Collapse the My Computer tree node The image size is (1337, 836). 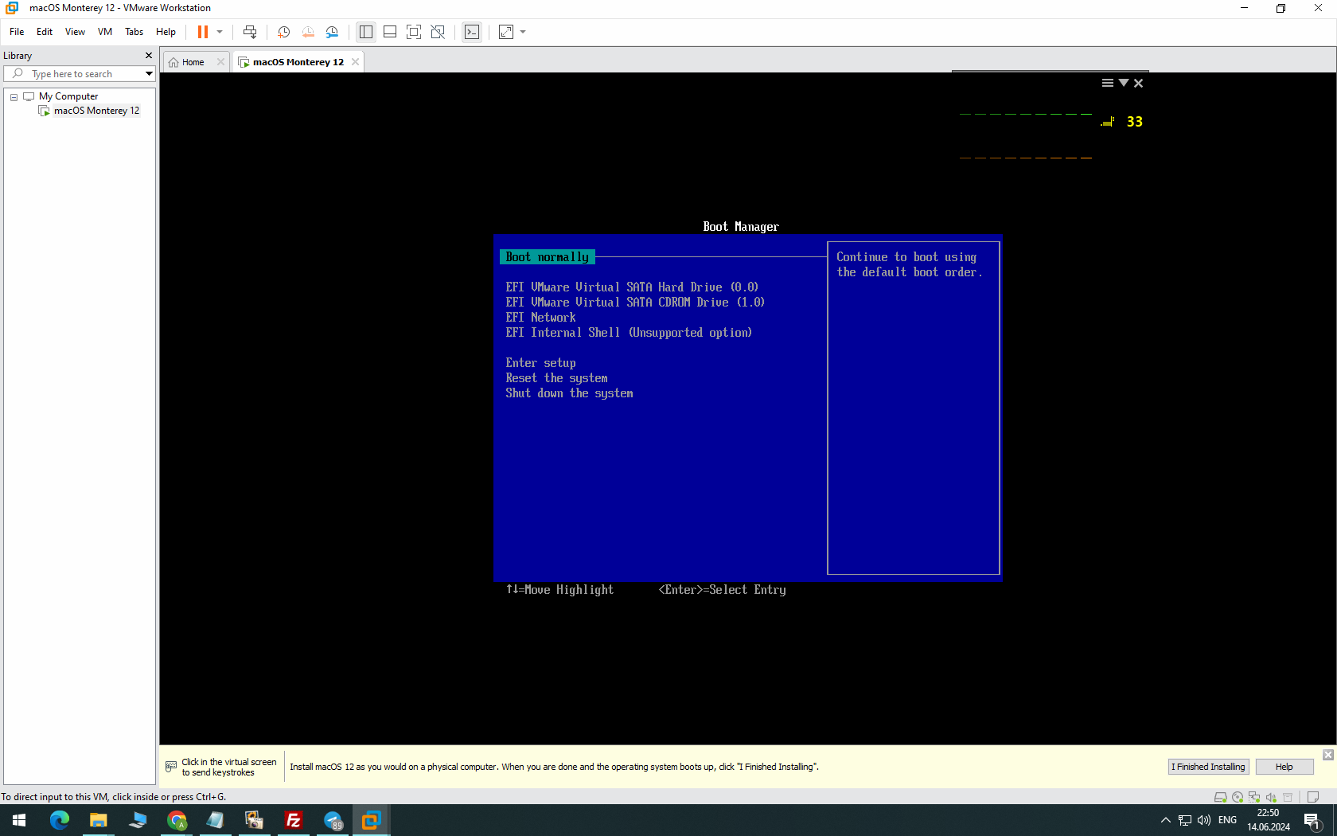(14, 96)
